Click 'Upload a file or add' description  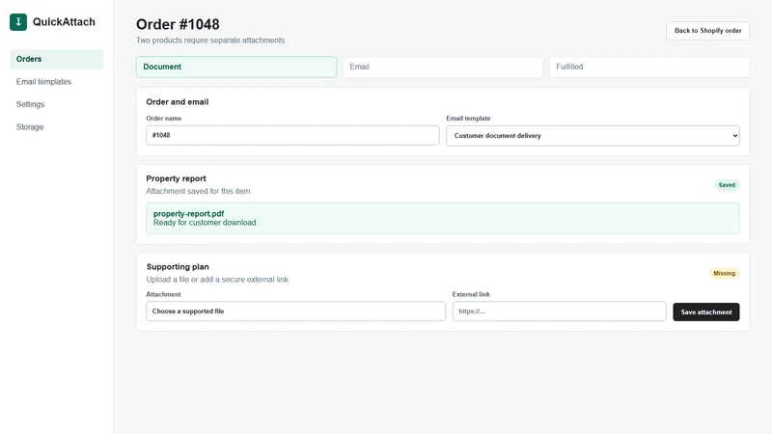tap(218, 280)
